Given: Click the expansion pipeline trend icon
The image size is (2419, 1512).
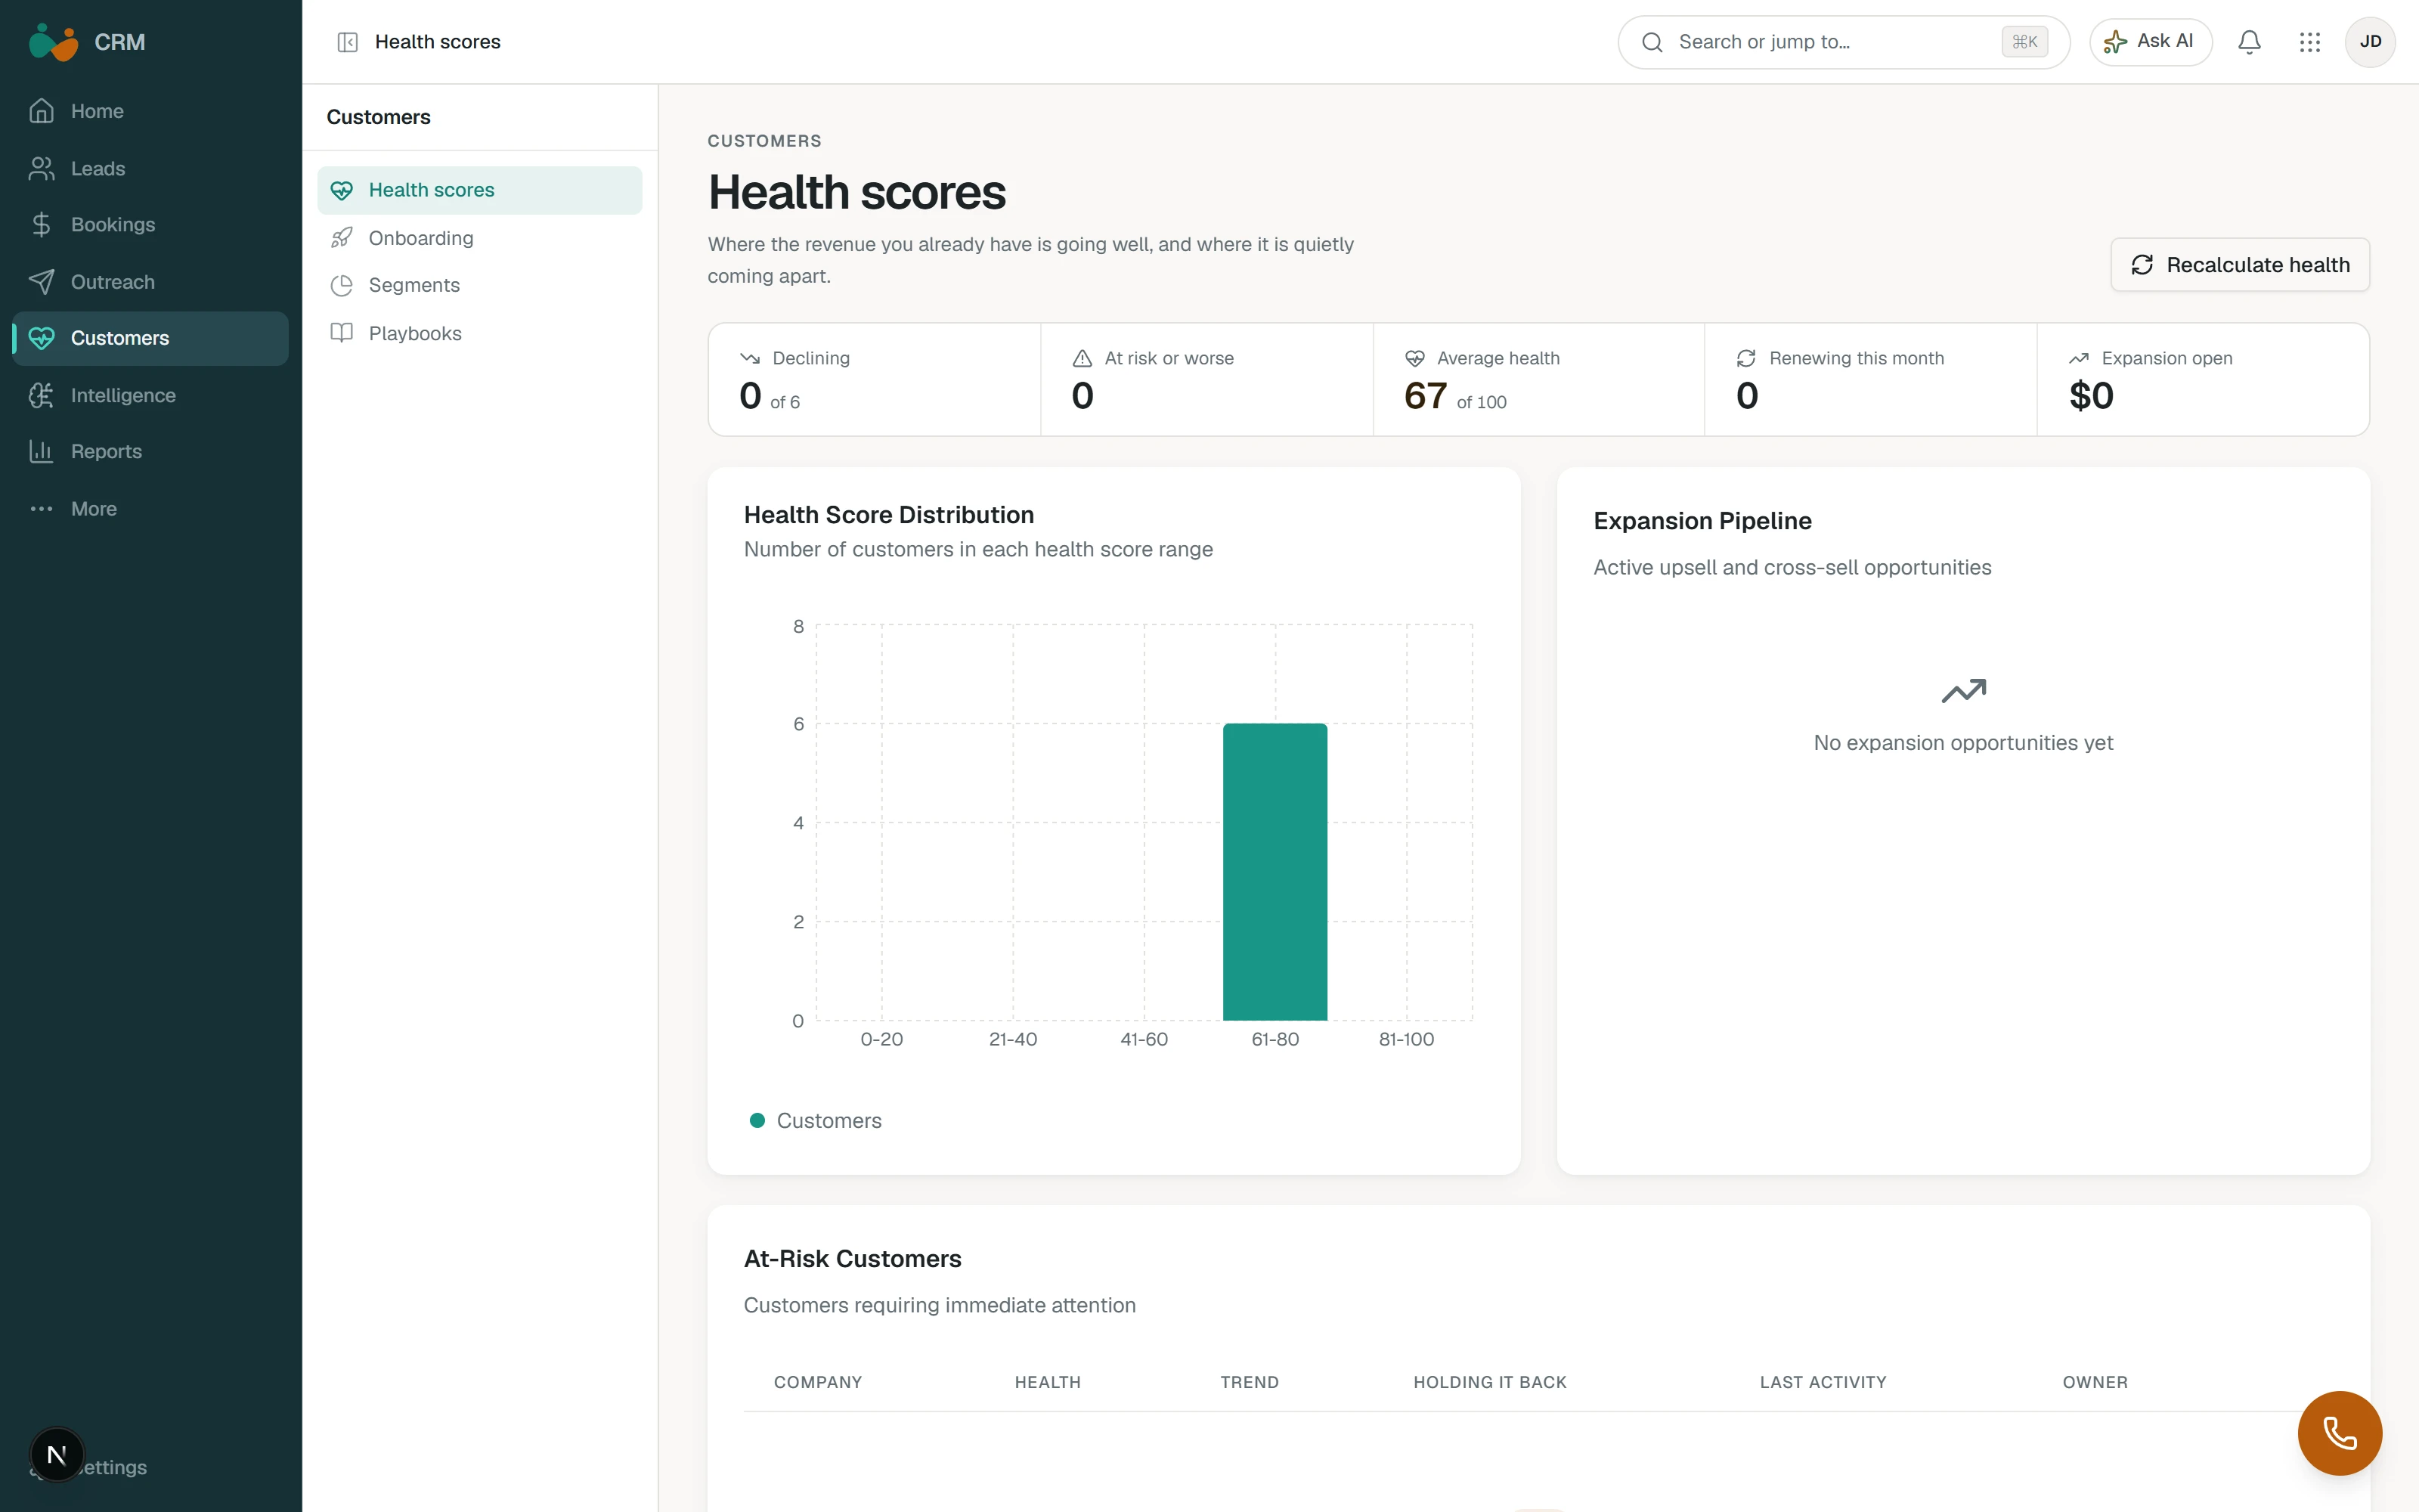Looking at the screenshot, I should click(1963, 691).
